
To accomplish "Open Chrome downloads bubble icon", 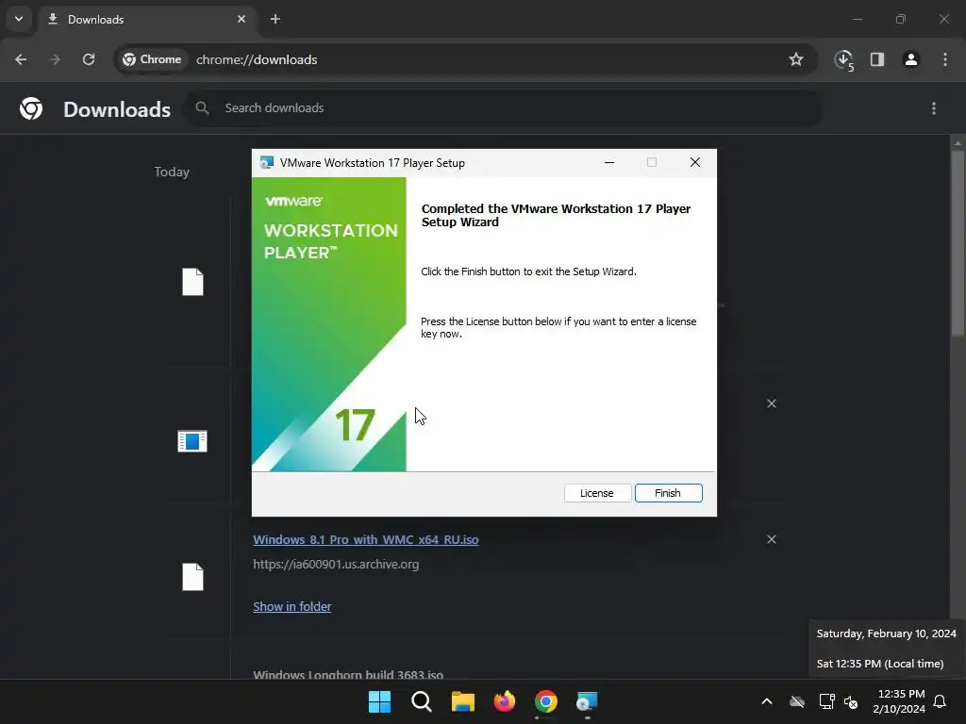I will click(844, 59).
